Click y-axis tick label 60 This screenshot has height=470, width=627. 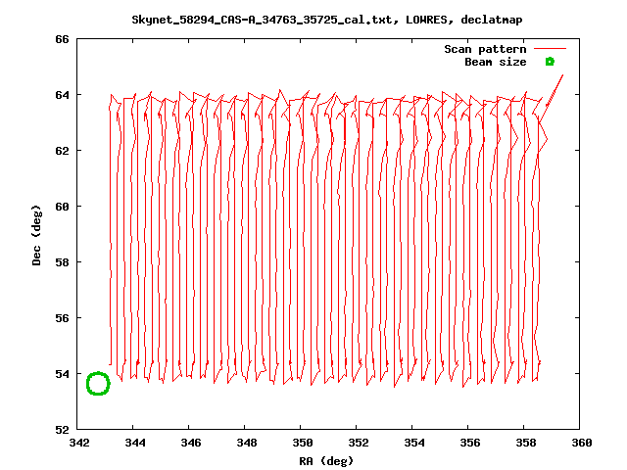(62, 207)
